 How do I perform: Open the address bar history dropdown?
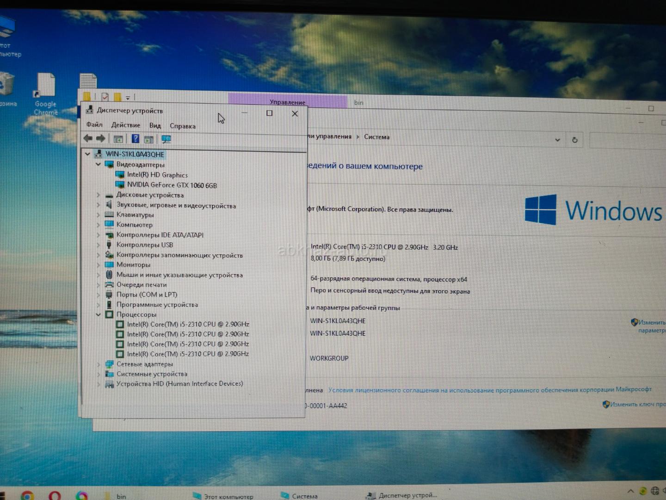tap(557, 140)
